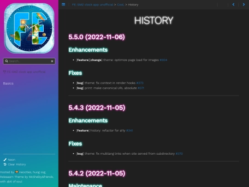Image resolution: width=249 pixels, height=187 pixels.
Task: Click the HISTORY page title
Action: click(154, 20)
